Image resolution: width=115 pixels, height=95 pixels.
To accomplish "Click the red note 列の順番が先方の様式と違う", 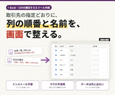I will point(24,53).
